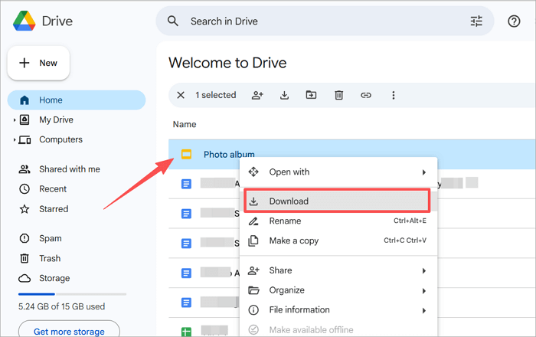The height and width of the screenshot is (337, 536).
Task: Click the My Drive drive icon
Action: [x=25, y=120]
